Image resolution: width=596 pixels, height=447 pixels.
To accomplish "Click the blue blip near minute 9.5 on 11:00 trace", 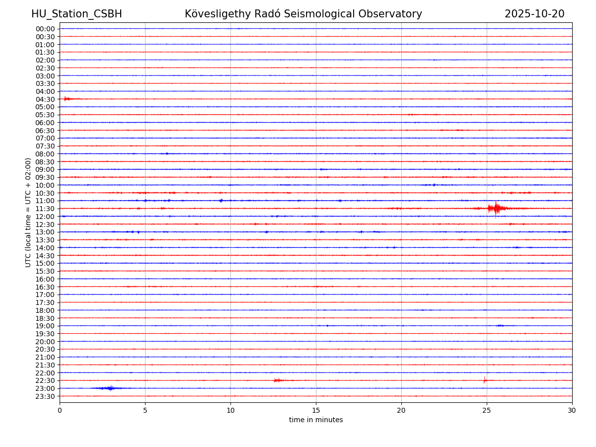I will pos(221,201).
